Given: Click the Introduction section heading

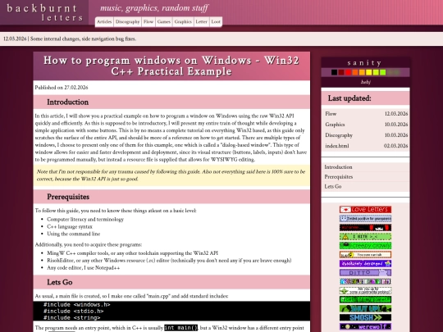Looking at the screenshot, I should [x=67, y=102].
